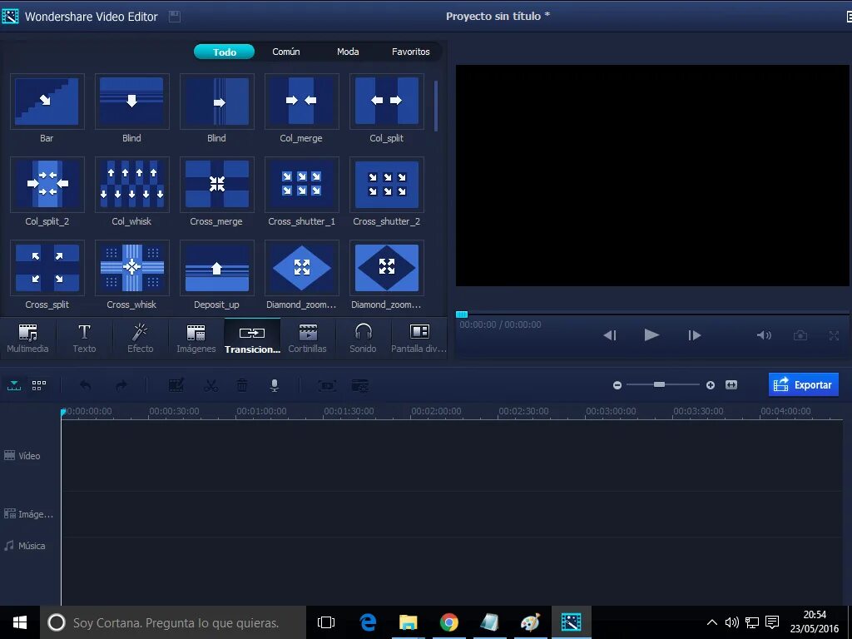The image size is (852, 639).
Task: Open the Imágenes overlay panel
Action: tap(196, 338)
